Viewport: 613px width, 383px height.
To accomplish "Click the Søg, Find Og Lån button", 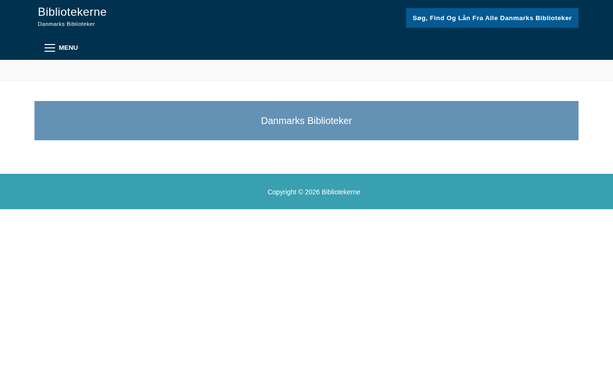I will pos(492,18).
